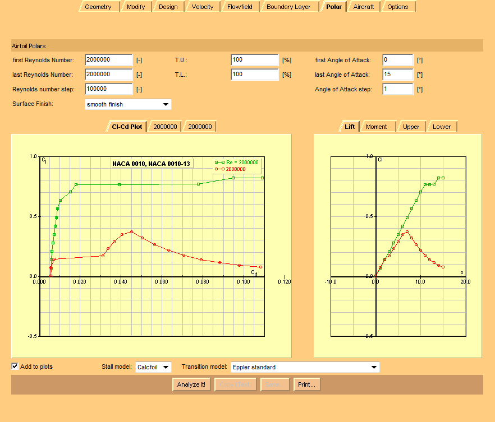Viewport: 495px width, 422px height.
Task: Select the Cl-Cd Plot tab
Action: [x=127, y=127]
